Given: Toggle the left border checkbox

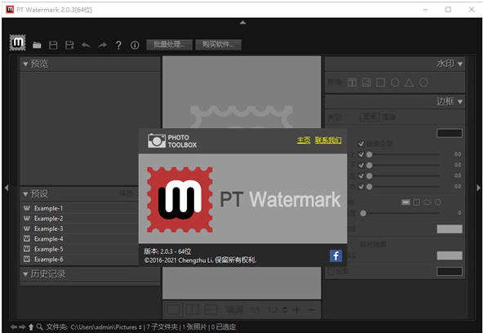Looking at the screenshot, I should click(x=361, y=176).
